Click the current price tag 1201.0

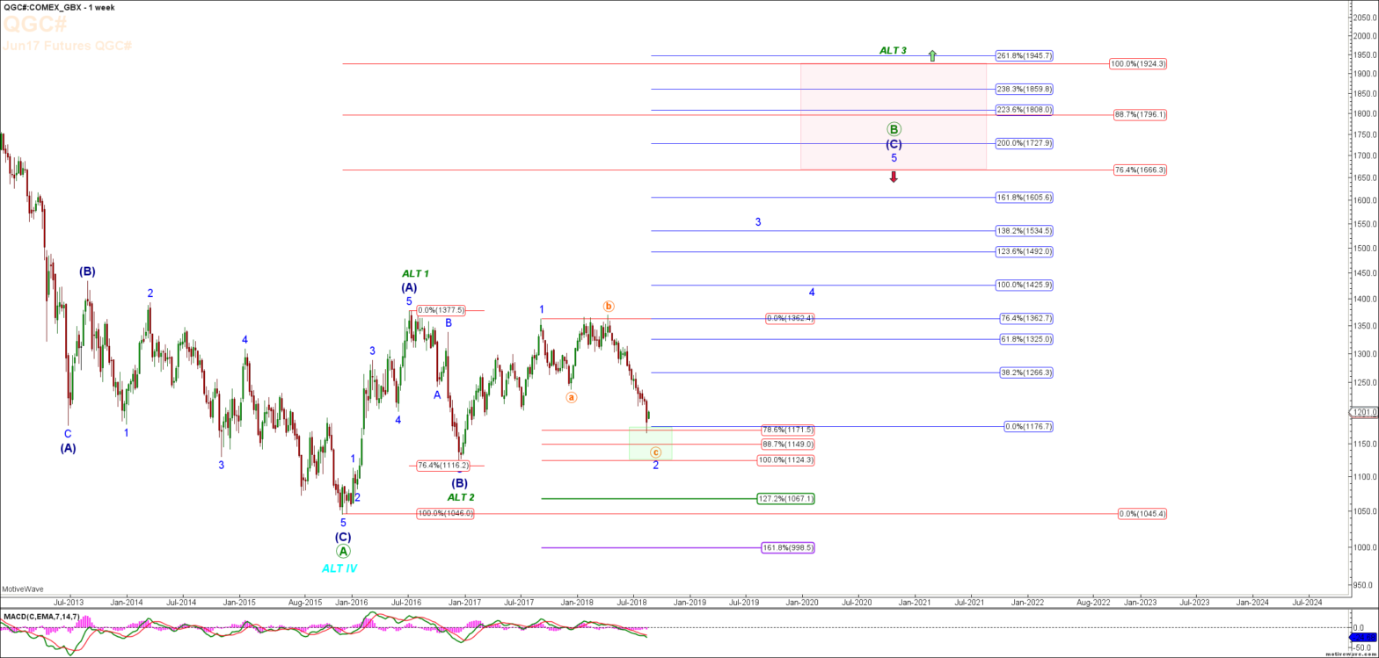click(1362, 411)
